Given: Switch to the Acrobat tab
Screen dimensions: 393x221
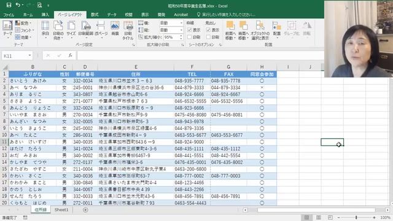Looking at the screenshot, I should point(181,15).
